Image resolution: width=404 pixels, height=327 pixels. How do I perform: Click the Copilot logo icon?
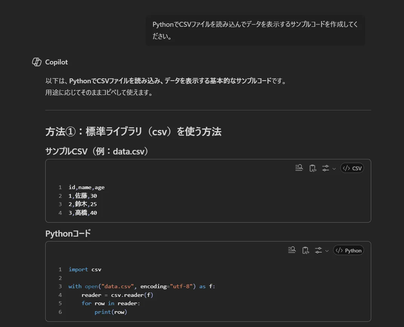click(x=37, y=62)
